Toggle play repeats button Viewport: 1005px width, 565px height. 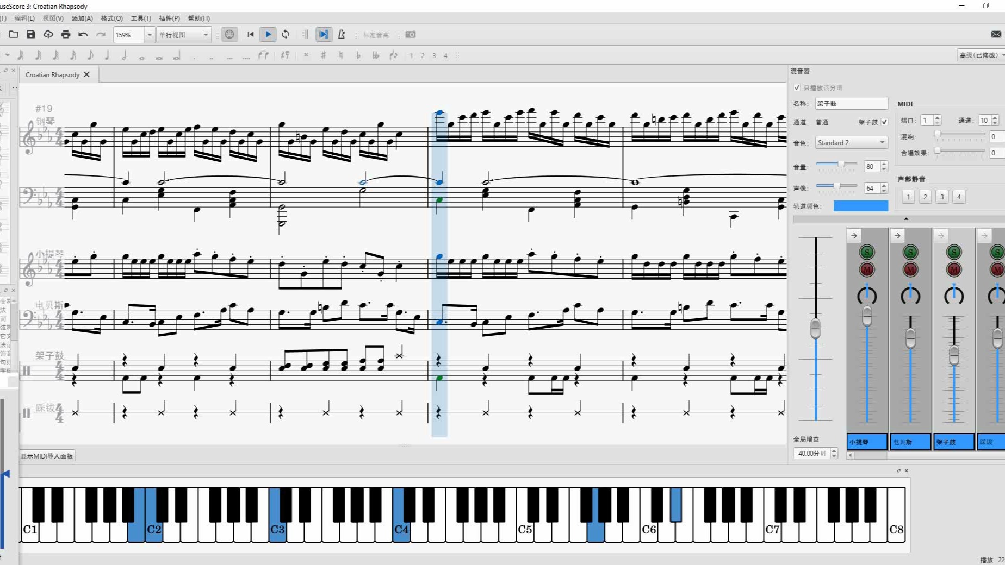click(x=305, y=34)
